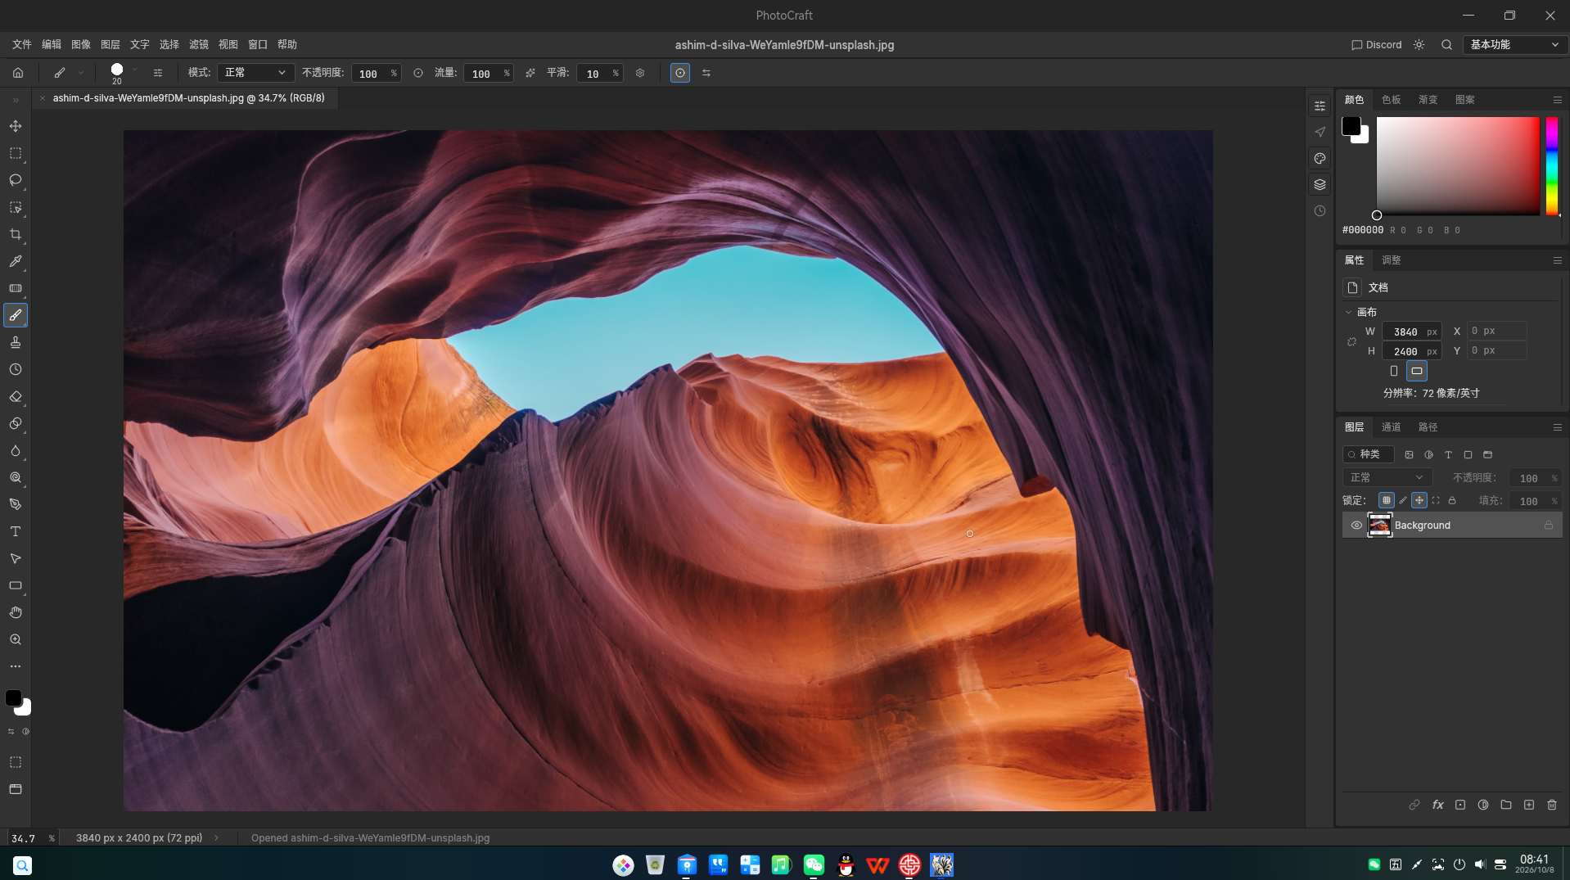1570x880 pixels.
Task: Delete layer with trash icon
Action: point(1552,805)
